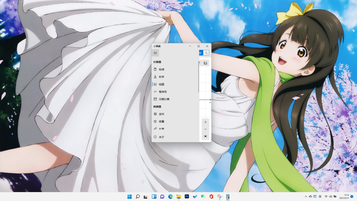357x201 pixels.
Task: Open Photoshop from the taskbar
Action: pyautogui.click(x=187, y=197)
